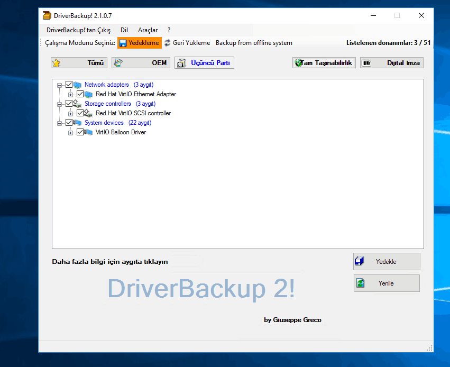Select Backup from offline system mode
The height and width of the screenshot is (367, 450).
coord(254,43)
